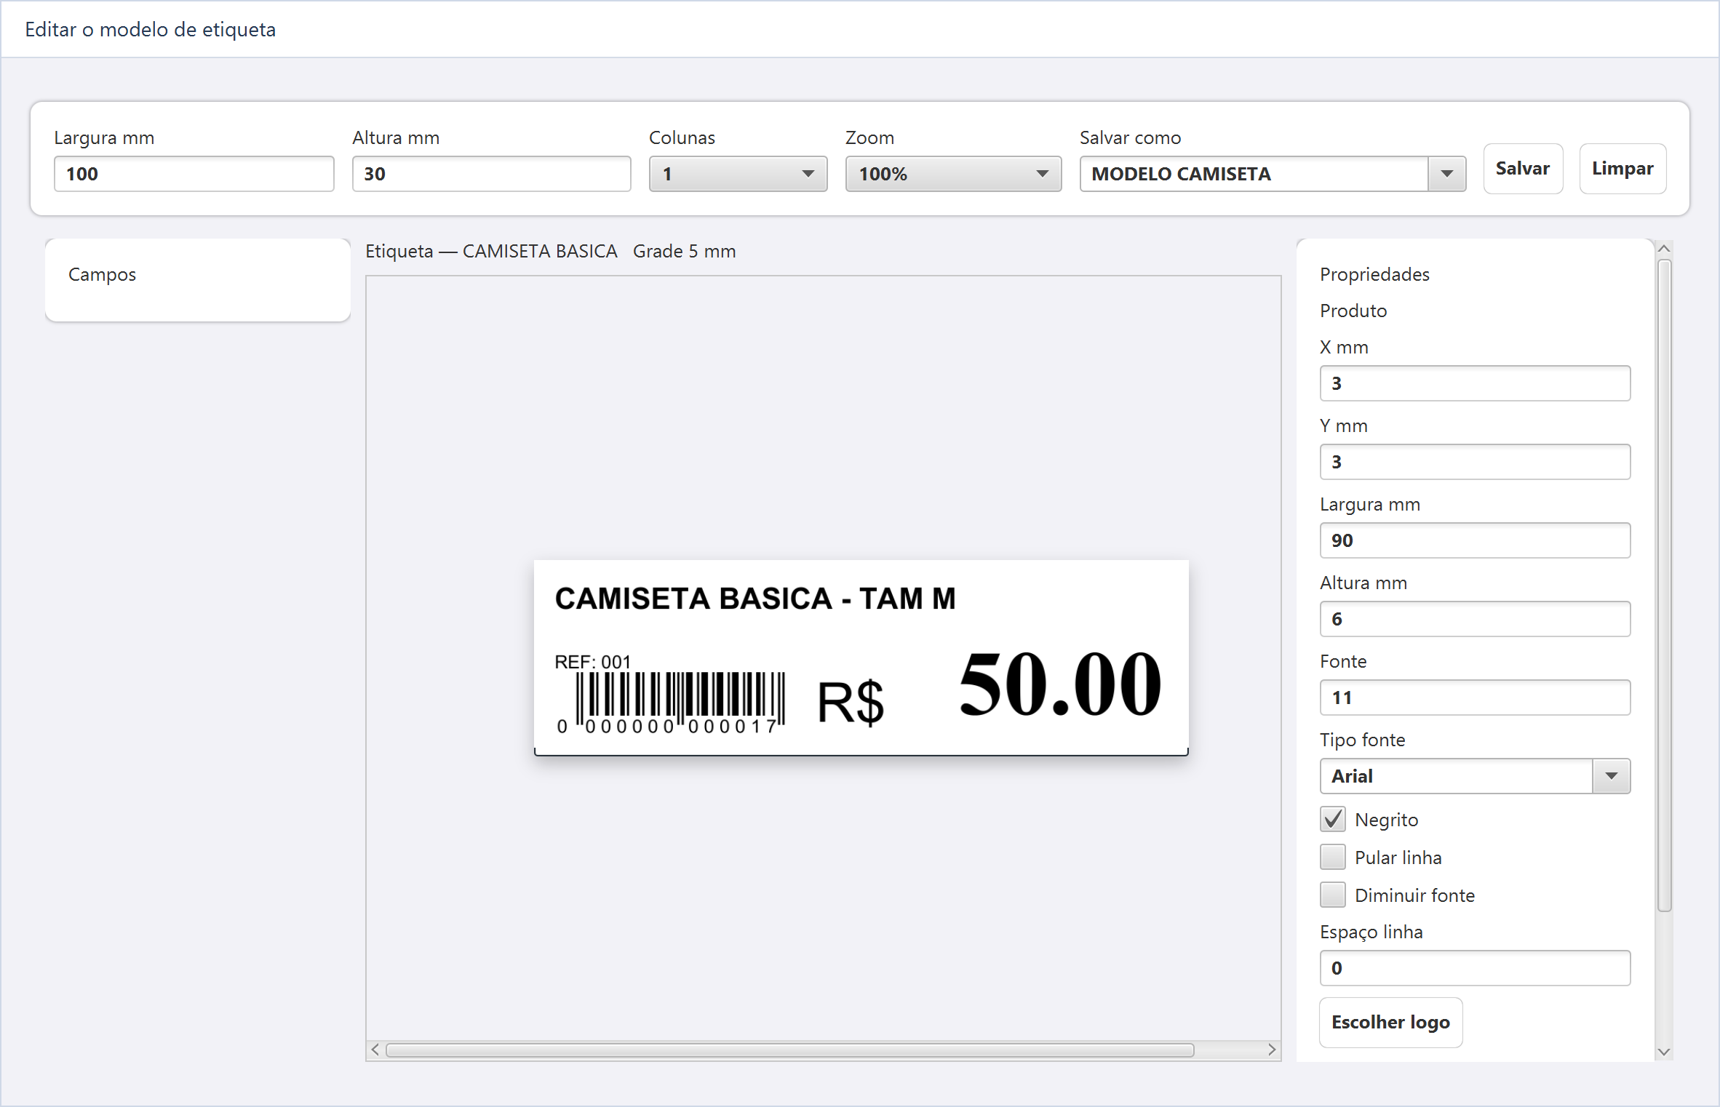Uncheck the Negrito checkbox
Viewport: 1720px width, 1107px height.
(1333, 820)
